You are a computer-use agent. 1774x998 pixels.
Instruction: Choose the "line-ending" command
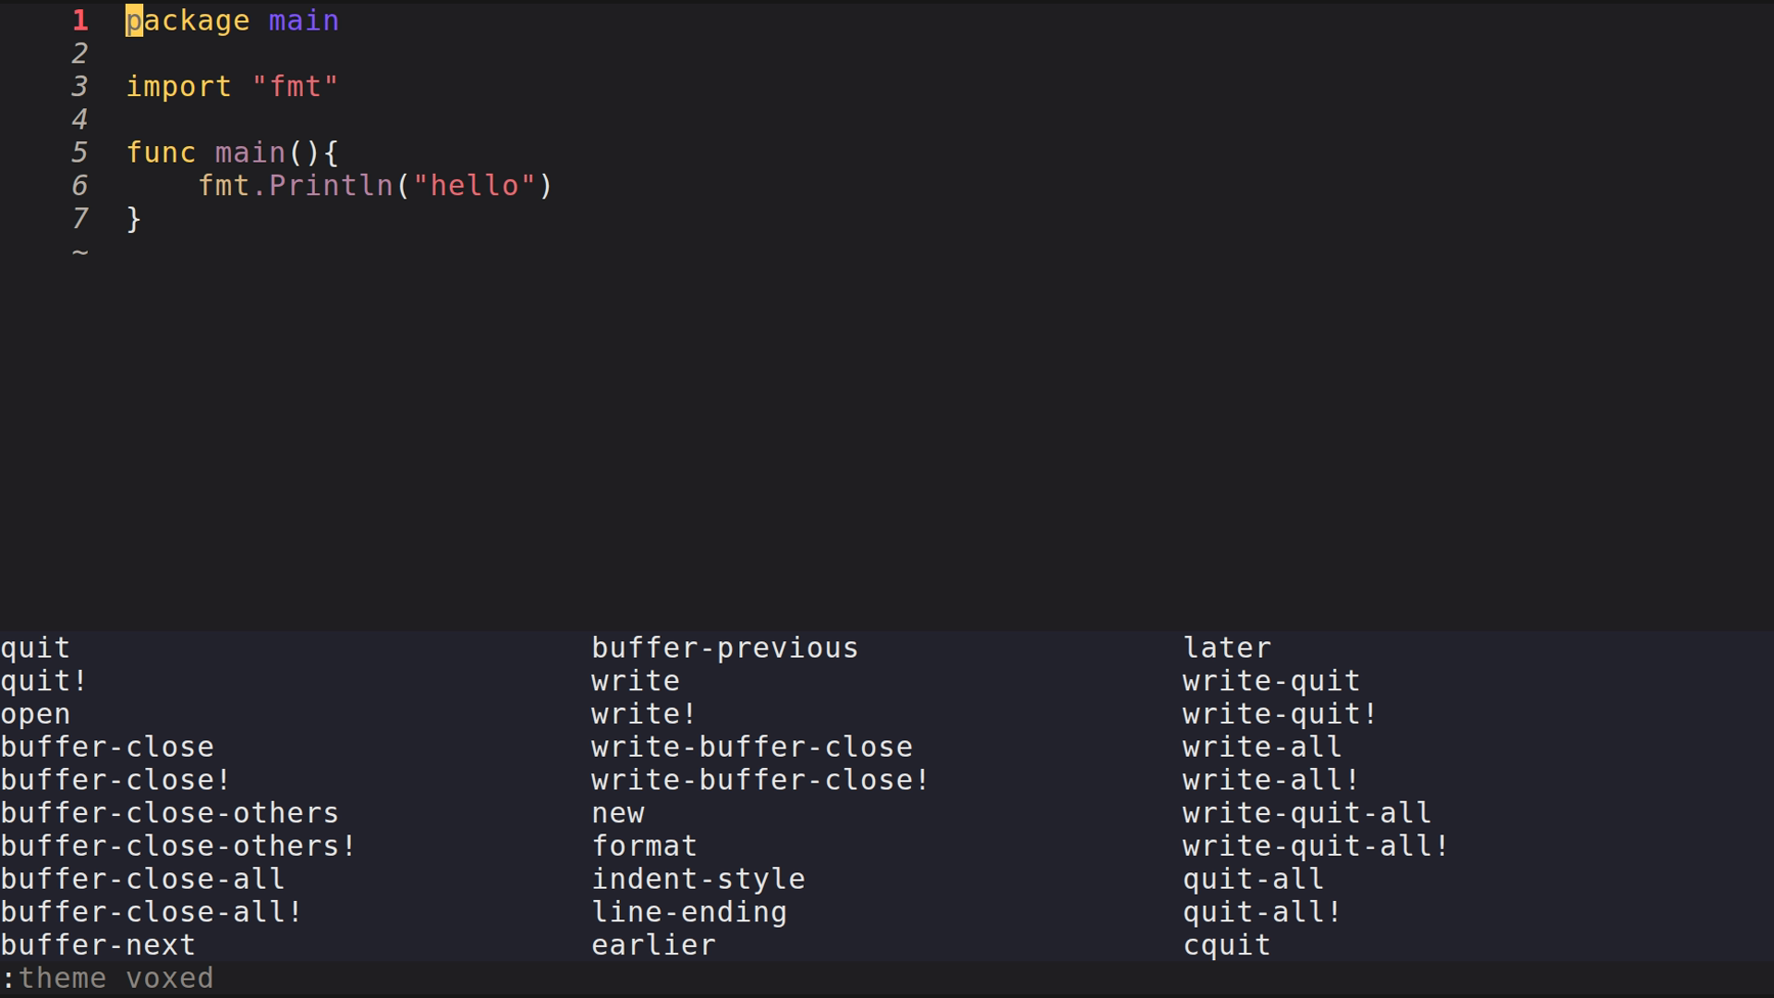click(688, 913)
